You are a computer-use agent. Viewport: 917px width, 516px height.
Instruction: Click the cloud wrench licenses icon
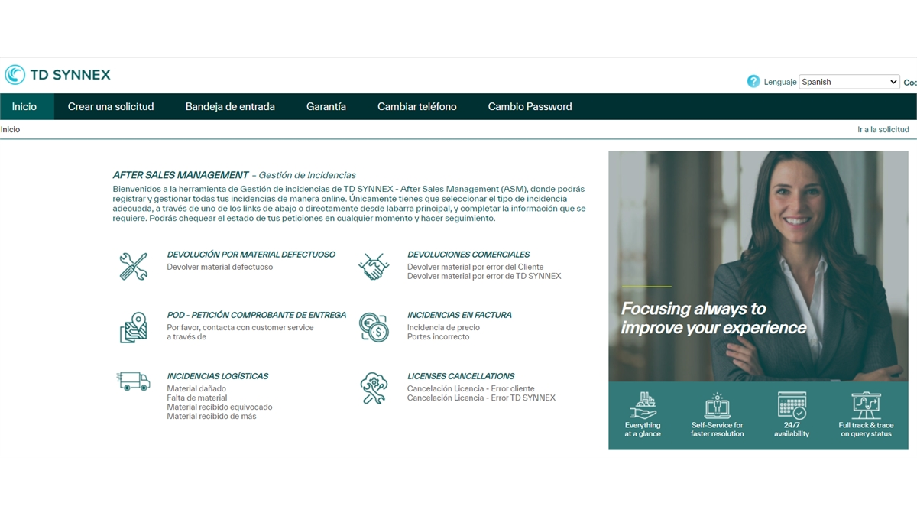(x=374, y=388)
